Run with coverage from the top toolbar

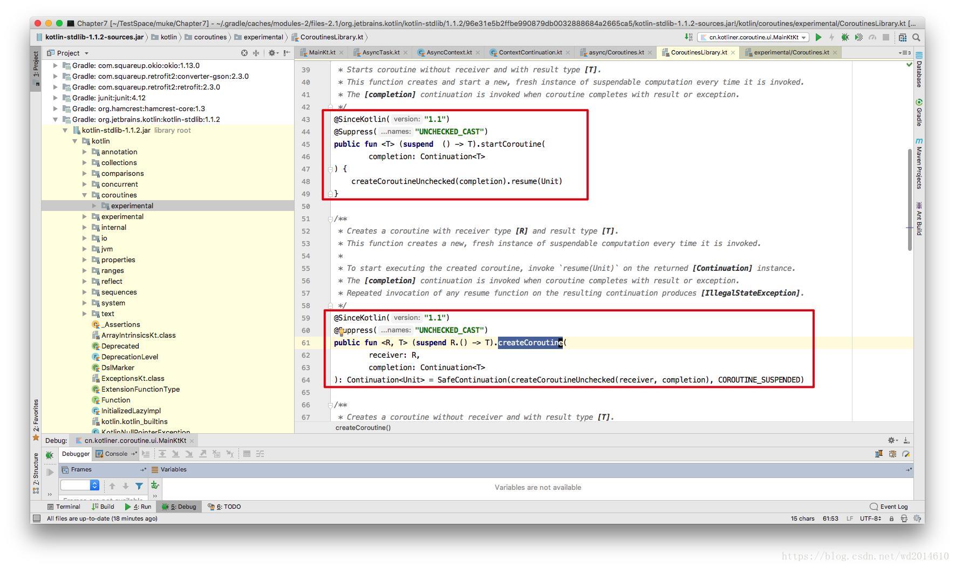pyautogui.click(x=858, y=37)
